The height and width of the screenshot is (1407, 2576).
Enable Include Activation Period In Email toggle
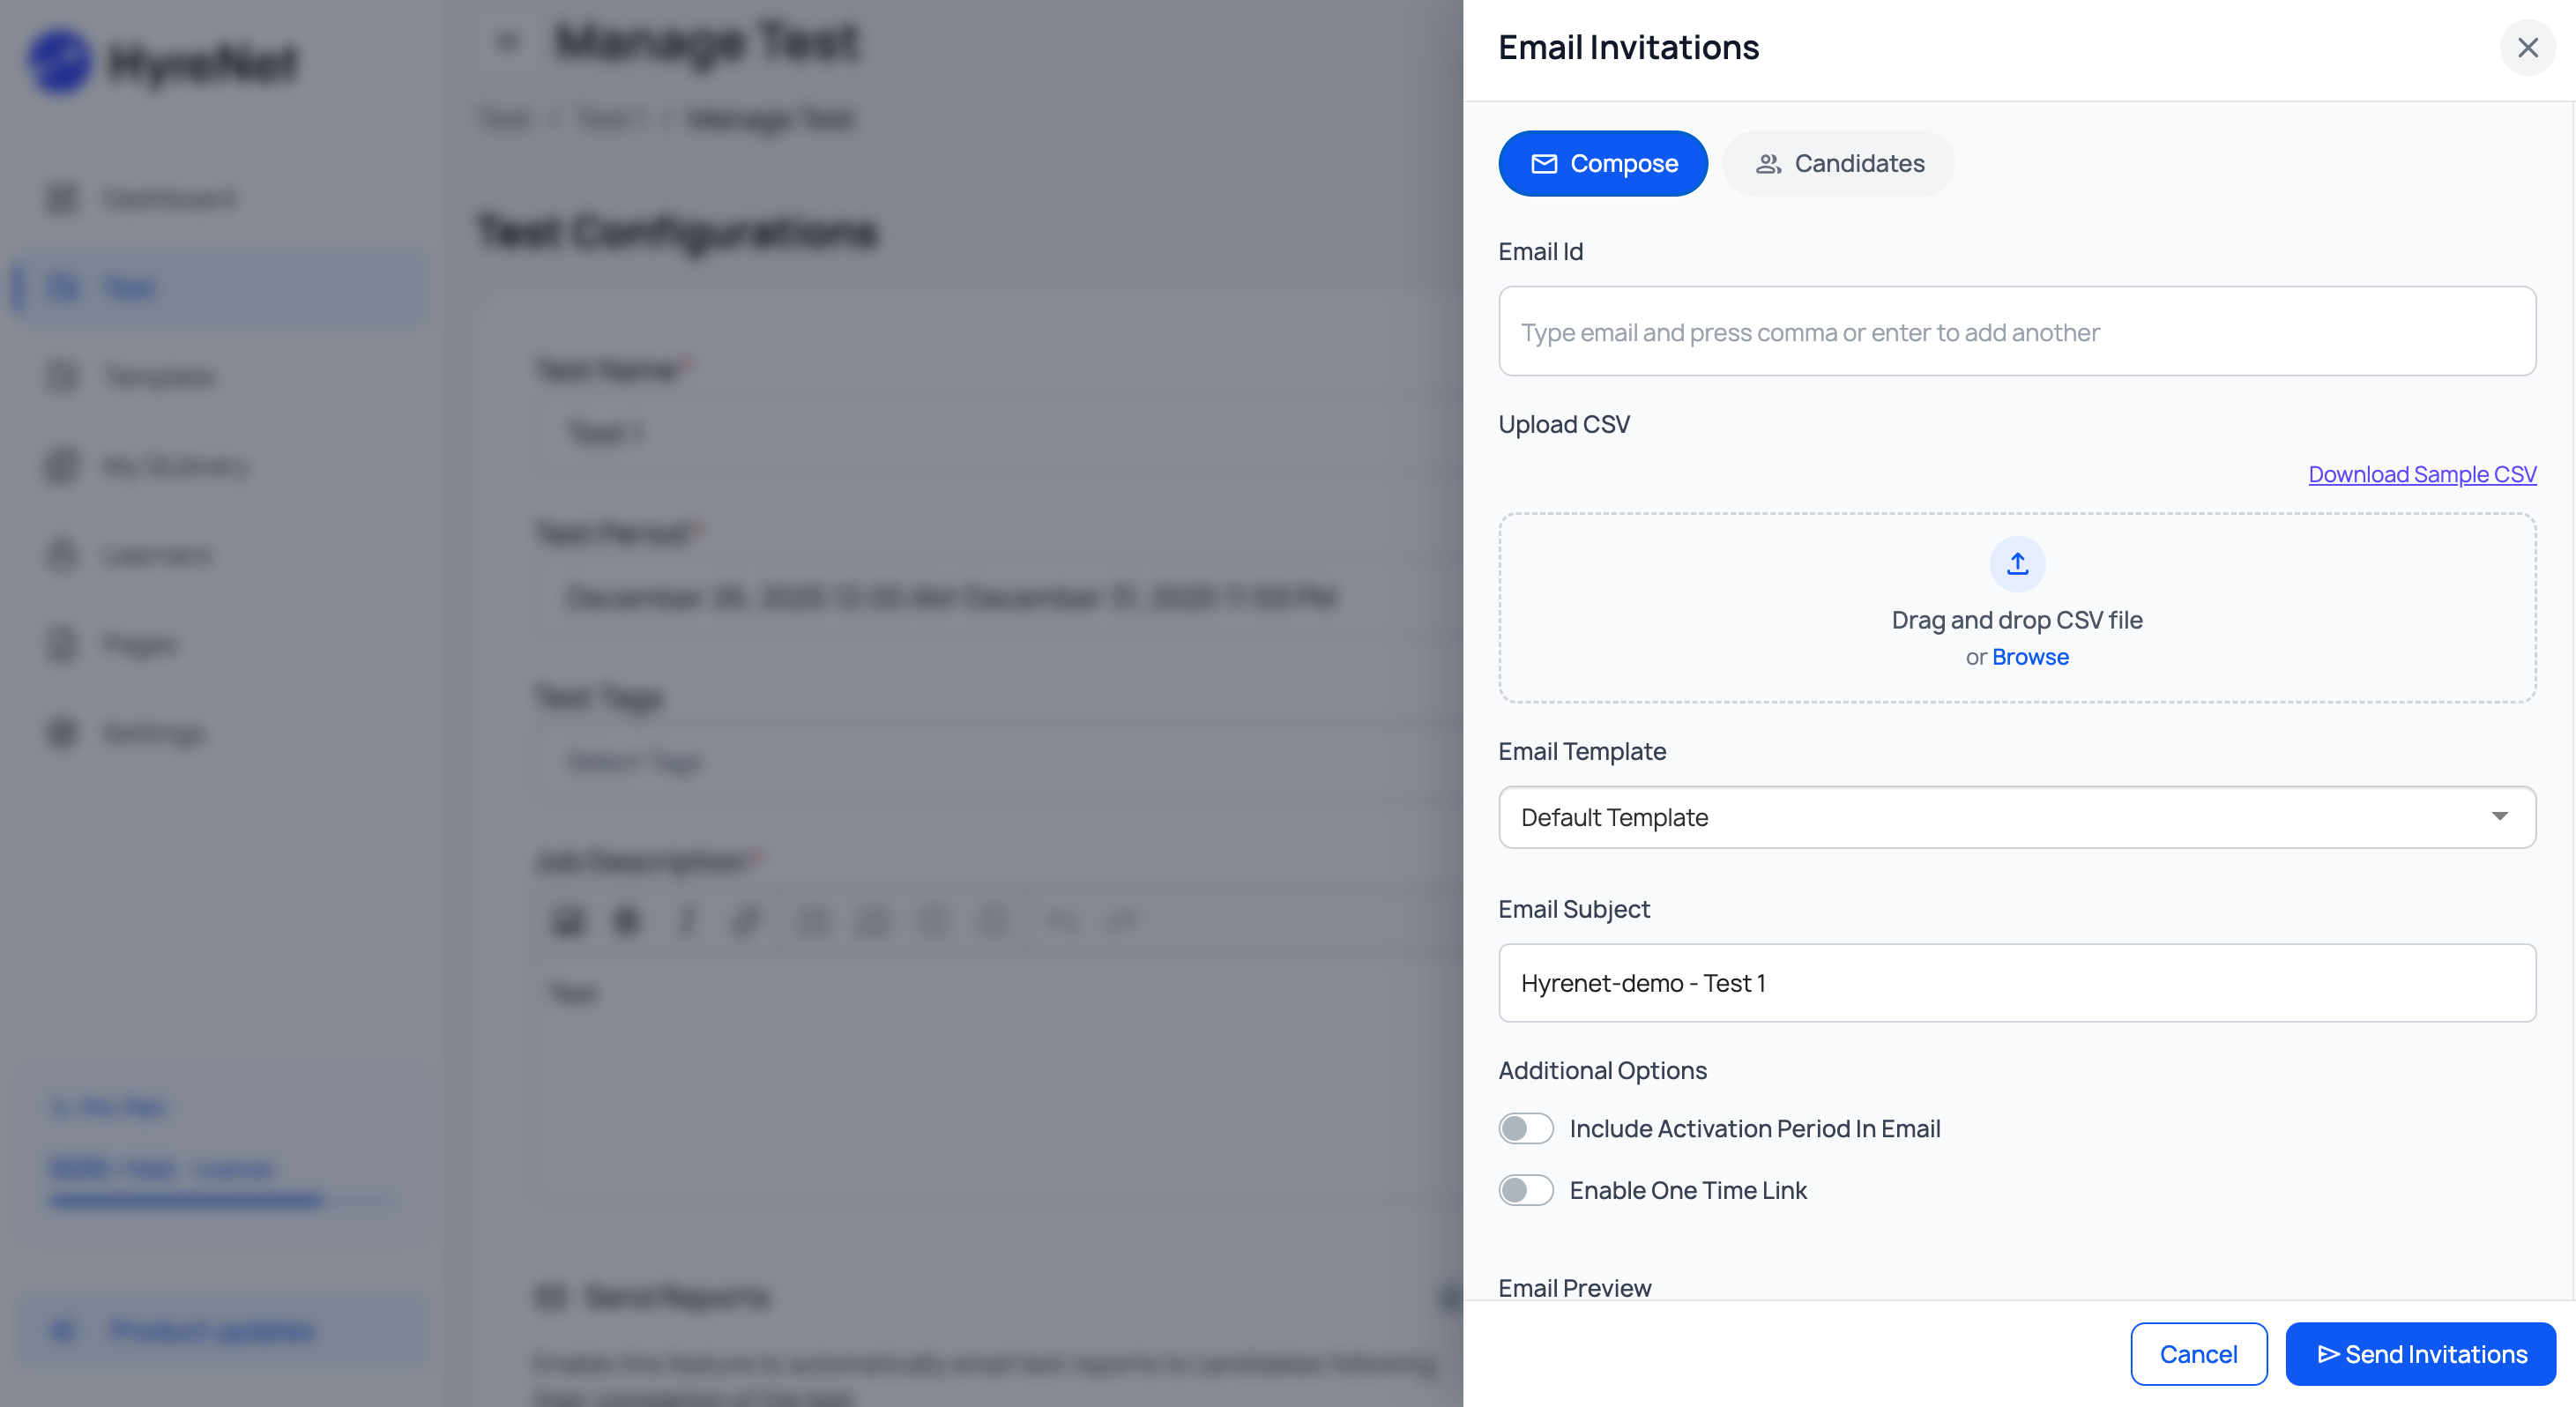pyautogui.click(x=1525, y=1128)
